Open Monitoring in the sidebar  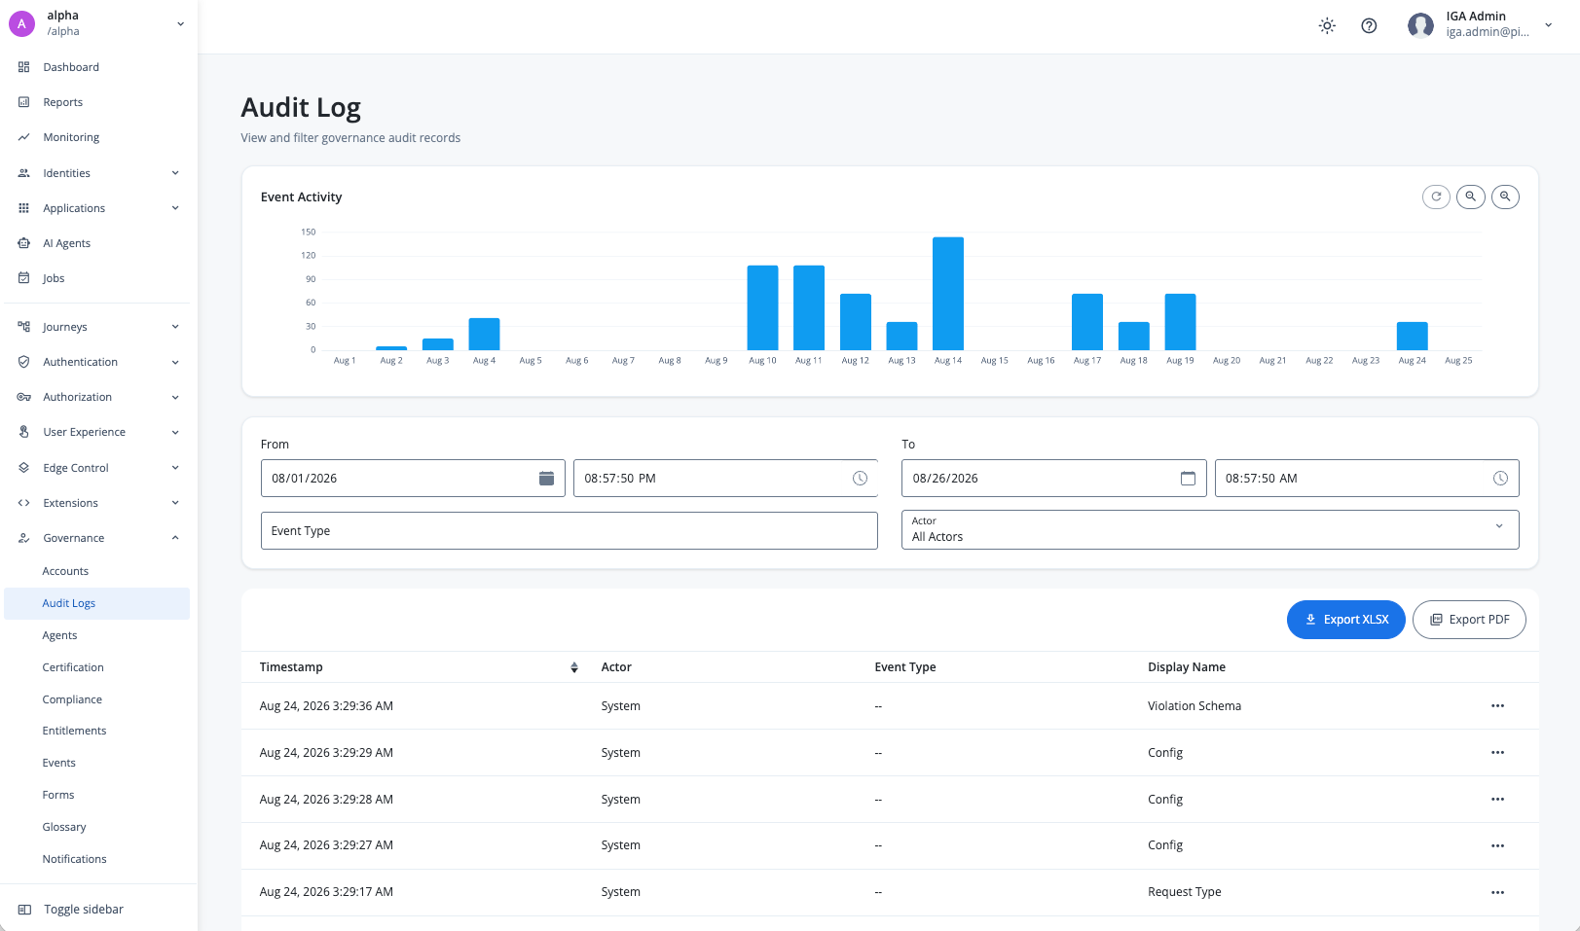[x=71, y=137]
